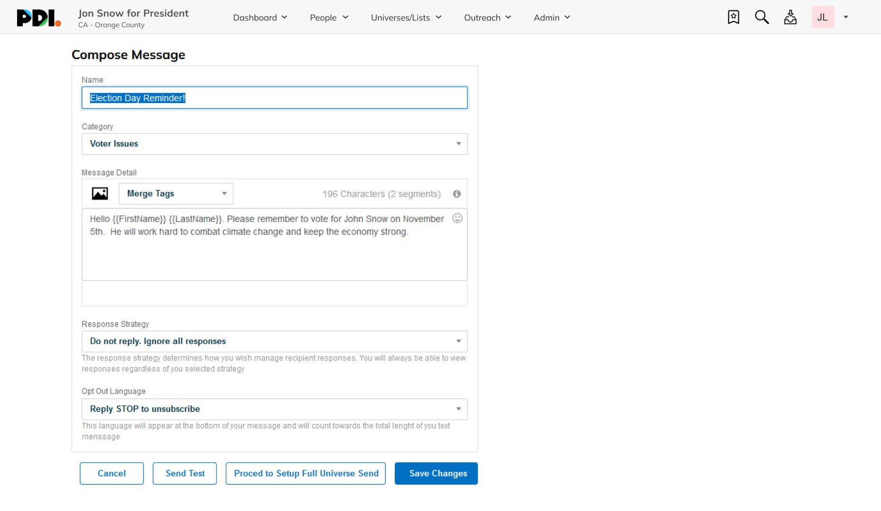Open search with the magnifier icon
This screenshot has height=511, width=881.
(x=762, y=17)
